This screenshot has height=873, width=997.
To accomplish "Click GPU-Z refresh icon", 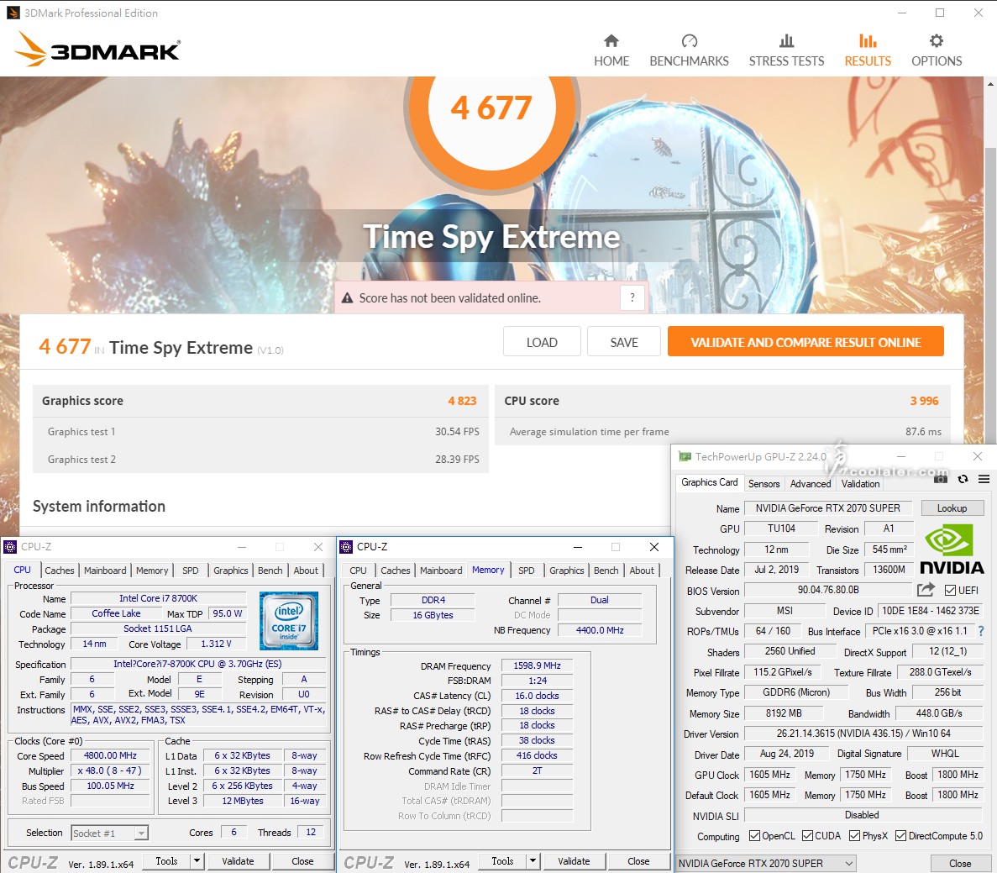I will click(x=963, y=479).
